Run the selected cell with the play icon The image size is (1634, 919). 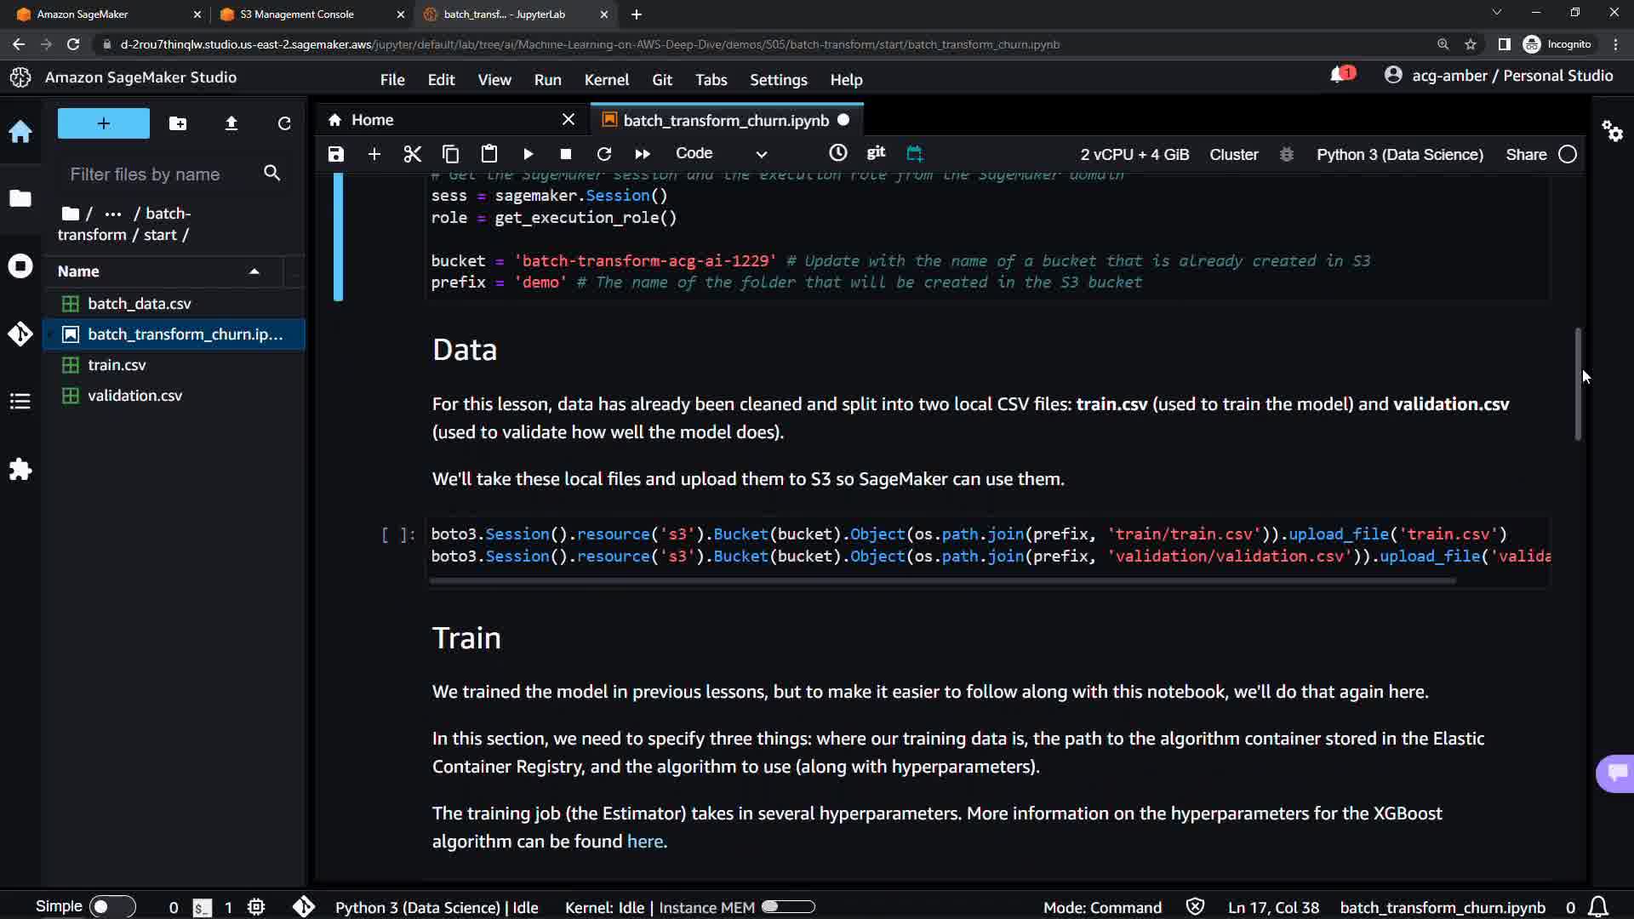[528, 154]
